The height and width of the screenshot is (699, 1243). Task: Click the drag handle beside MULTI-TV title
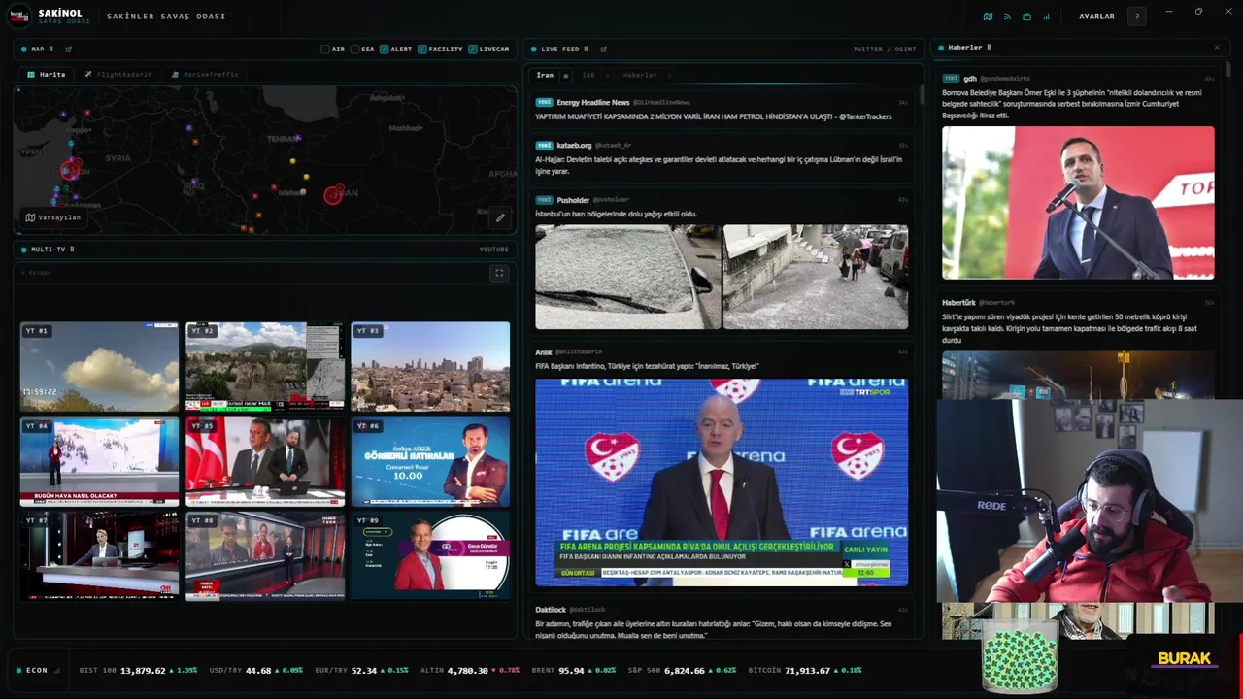tap(72, 250)
